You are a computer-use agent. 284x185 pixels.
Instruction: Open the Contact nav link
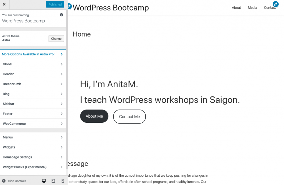click(270, 7)
